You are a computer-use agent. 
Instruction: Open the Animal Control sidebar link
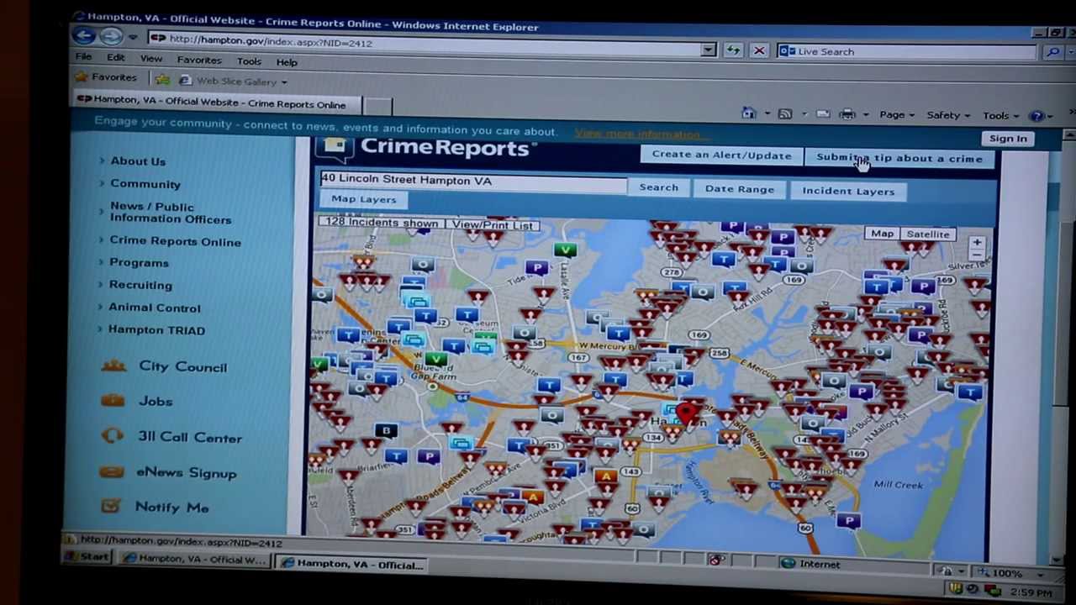[x=155, y=308]
